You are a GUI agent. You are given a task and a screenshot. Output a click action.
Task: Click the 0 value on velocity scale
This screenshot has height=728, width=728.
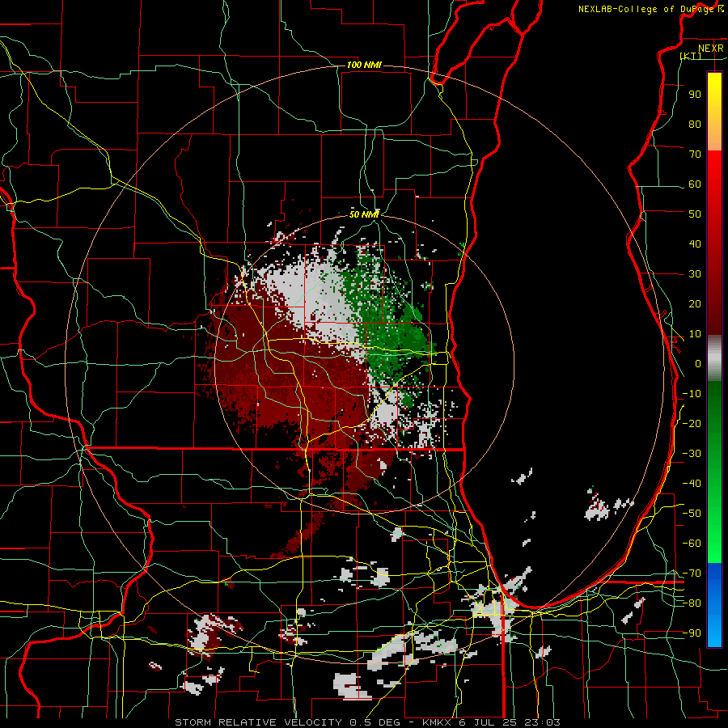tap(698, 364)
